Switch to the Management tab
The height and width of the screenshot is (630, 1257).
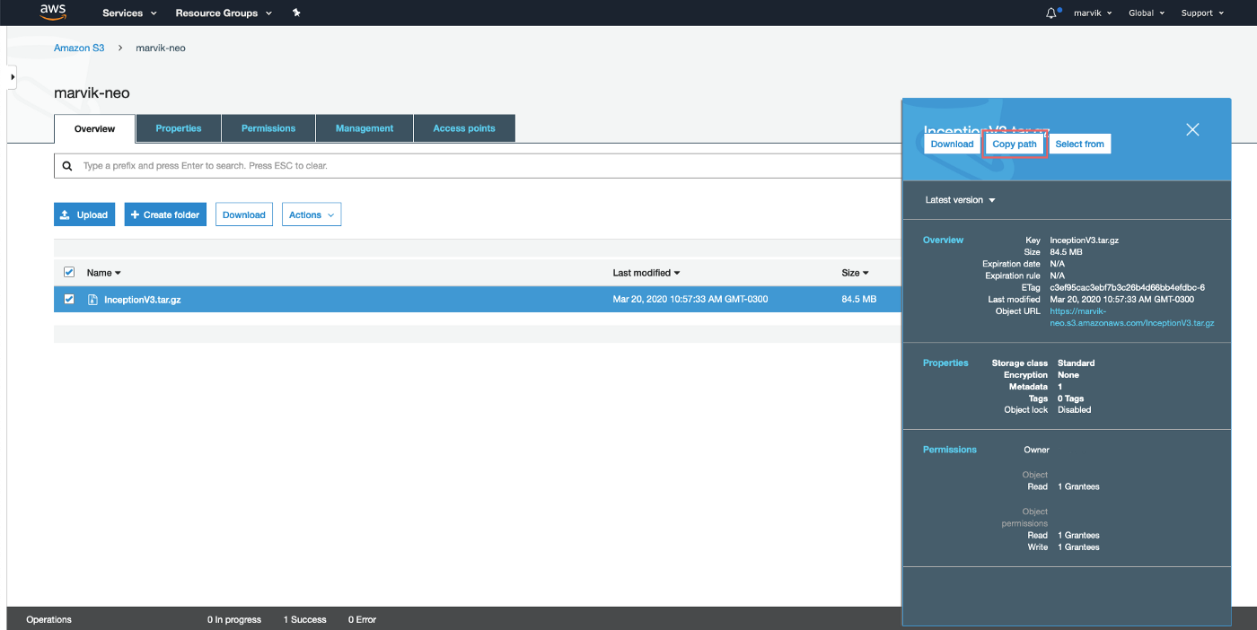tap(365, 128)
